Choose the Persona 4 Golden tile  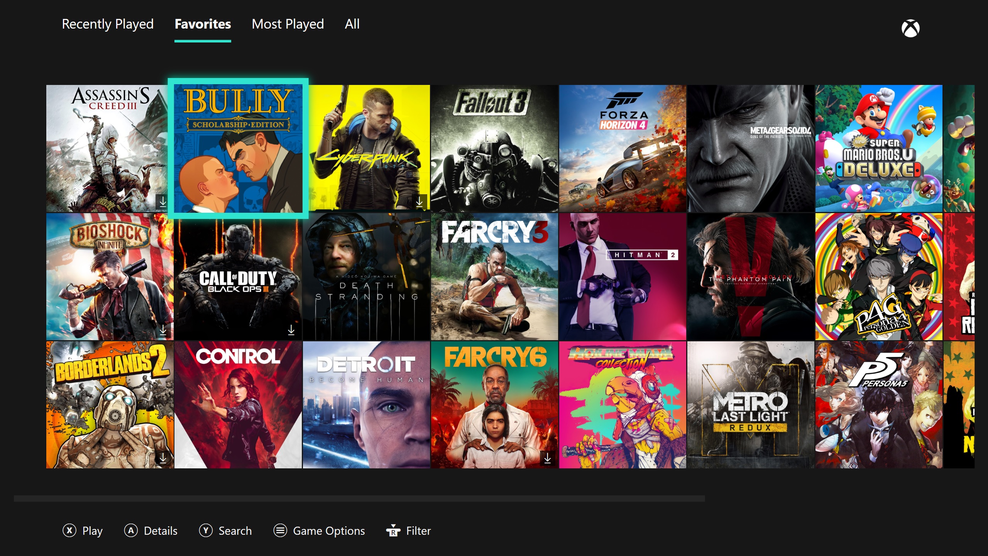point(879,277)
